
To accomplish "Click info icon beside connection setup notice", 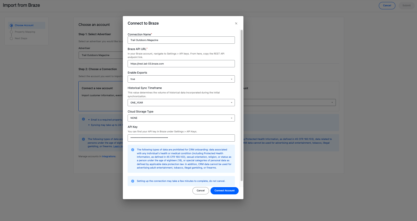I will click(x=133, y=181).
